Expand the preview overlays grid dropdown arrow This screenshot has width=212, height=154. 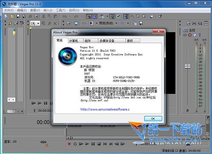point(128,23)
